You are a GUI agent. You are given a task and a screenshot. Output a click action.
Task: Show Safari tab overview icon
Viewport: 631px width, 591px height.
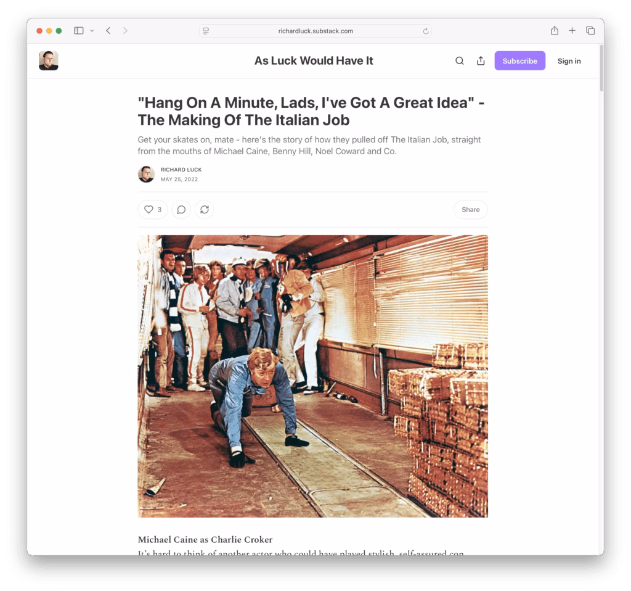pyautogui.click(x=590, y=31)
